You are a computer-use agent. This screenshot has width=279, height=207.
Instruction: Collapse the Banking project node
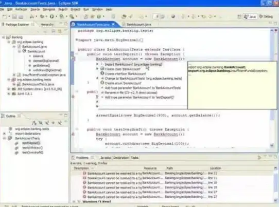(3, 37)
